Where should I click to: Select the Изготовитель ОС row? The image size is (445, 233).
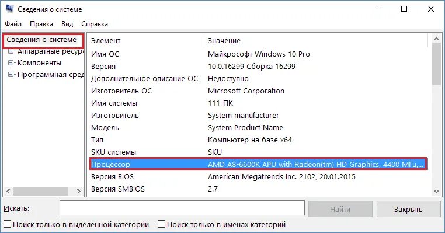tap(258, 91)
